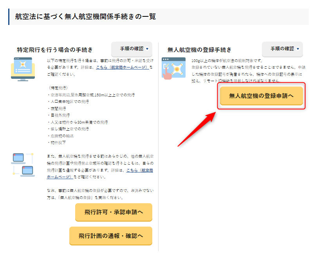Viewport: 312px width, 254px height.
Task: Open 航空局ホームページ link in the 特定飛行 description
Action: (x=122, y=67)
